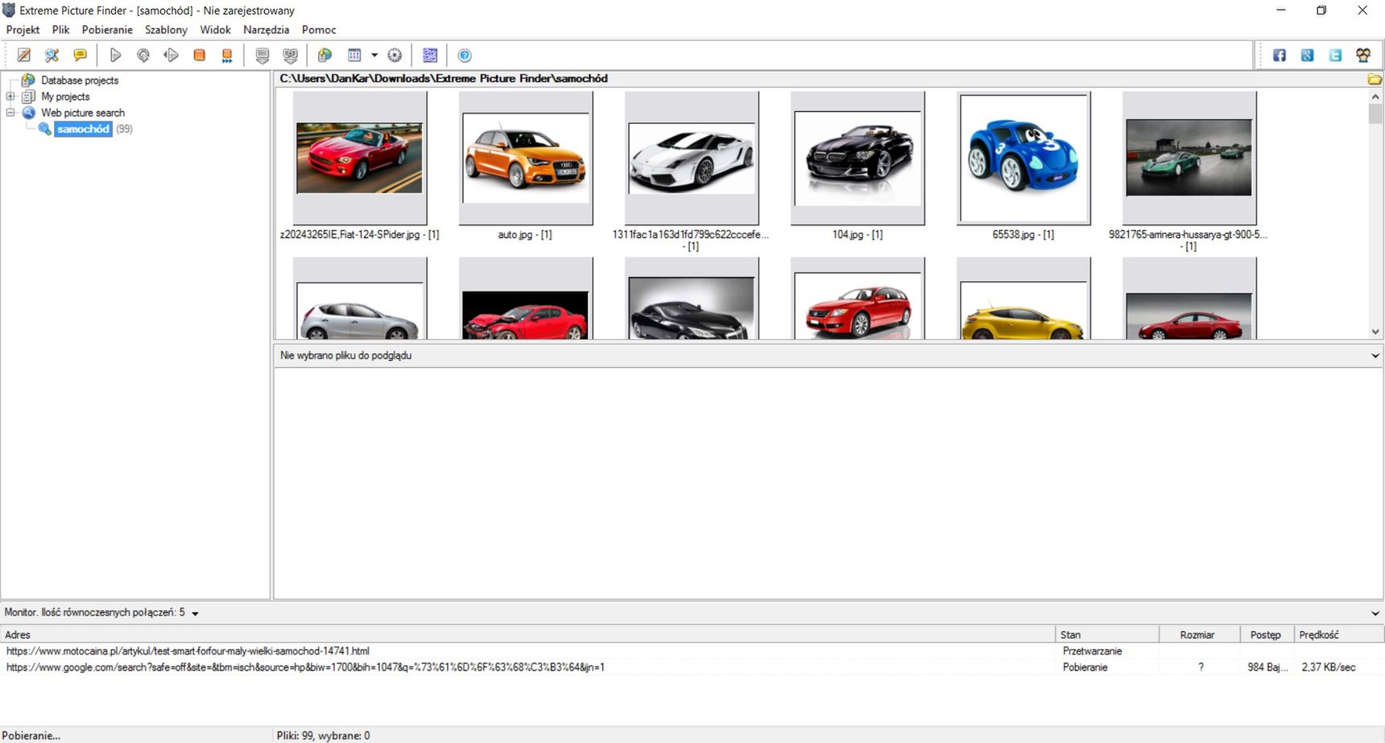This screenshot has width=1385, height=743.
Task: Click thumbnail list scroll down arrow
Action: [1375, 332]
